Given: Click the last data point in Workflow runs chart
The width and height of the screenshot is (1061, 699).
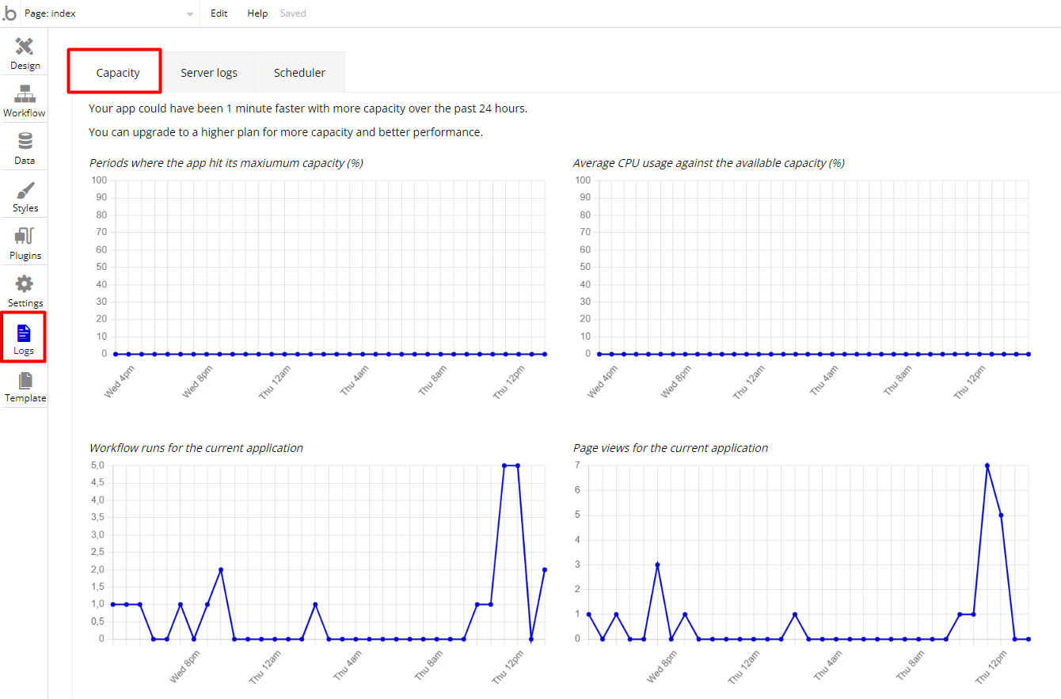Looking at the screenshot, I should (545, 569).
